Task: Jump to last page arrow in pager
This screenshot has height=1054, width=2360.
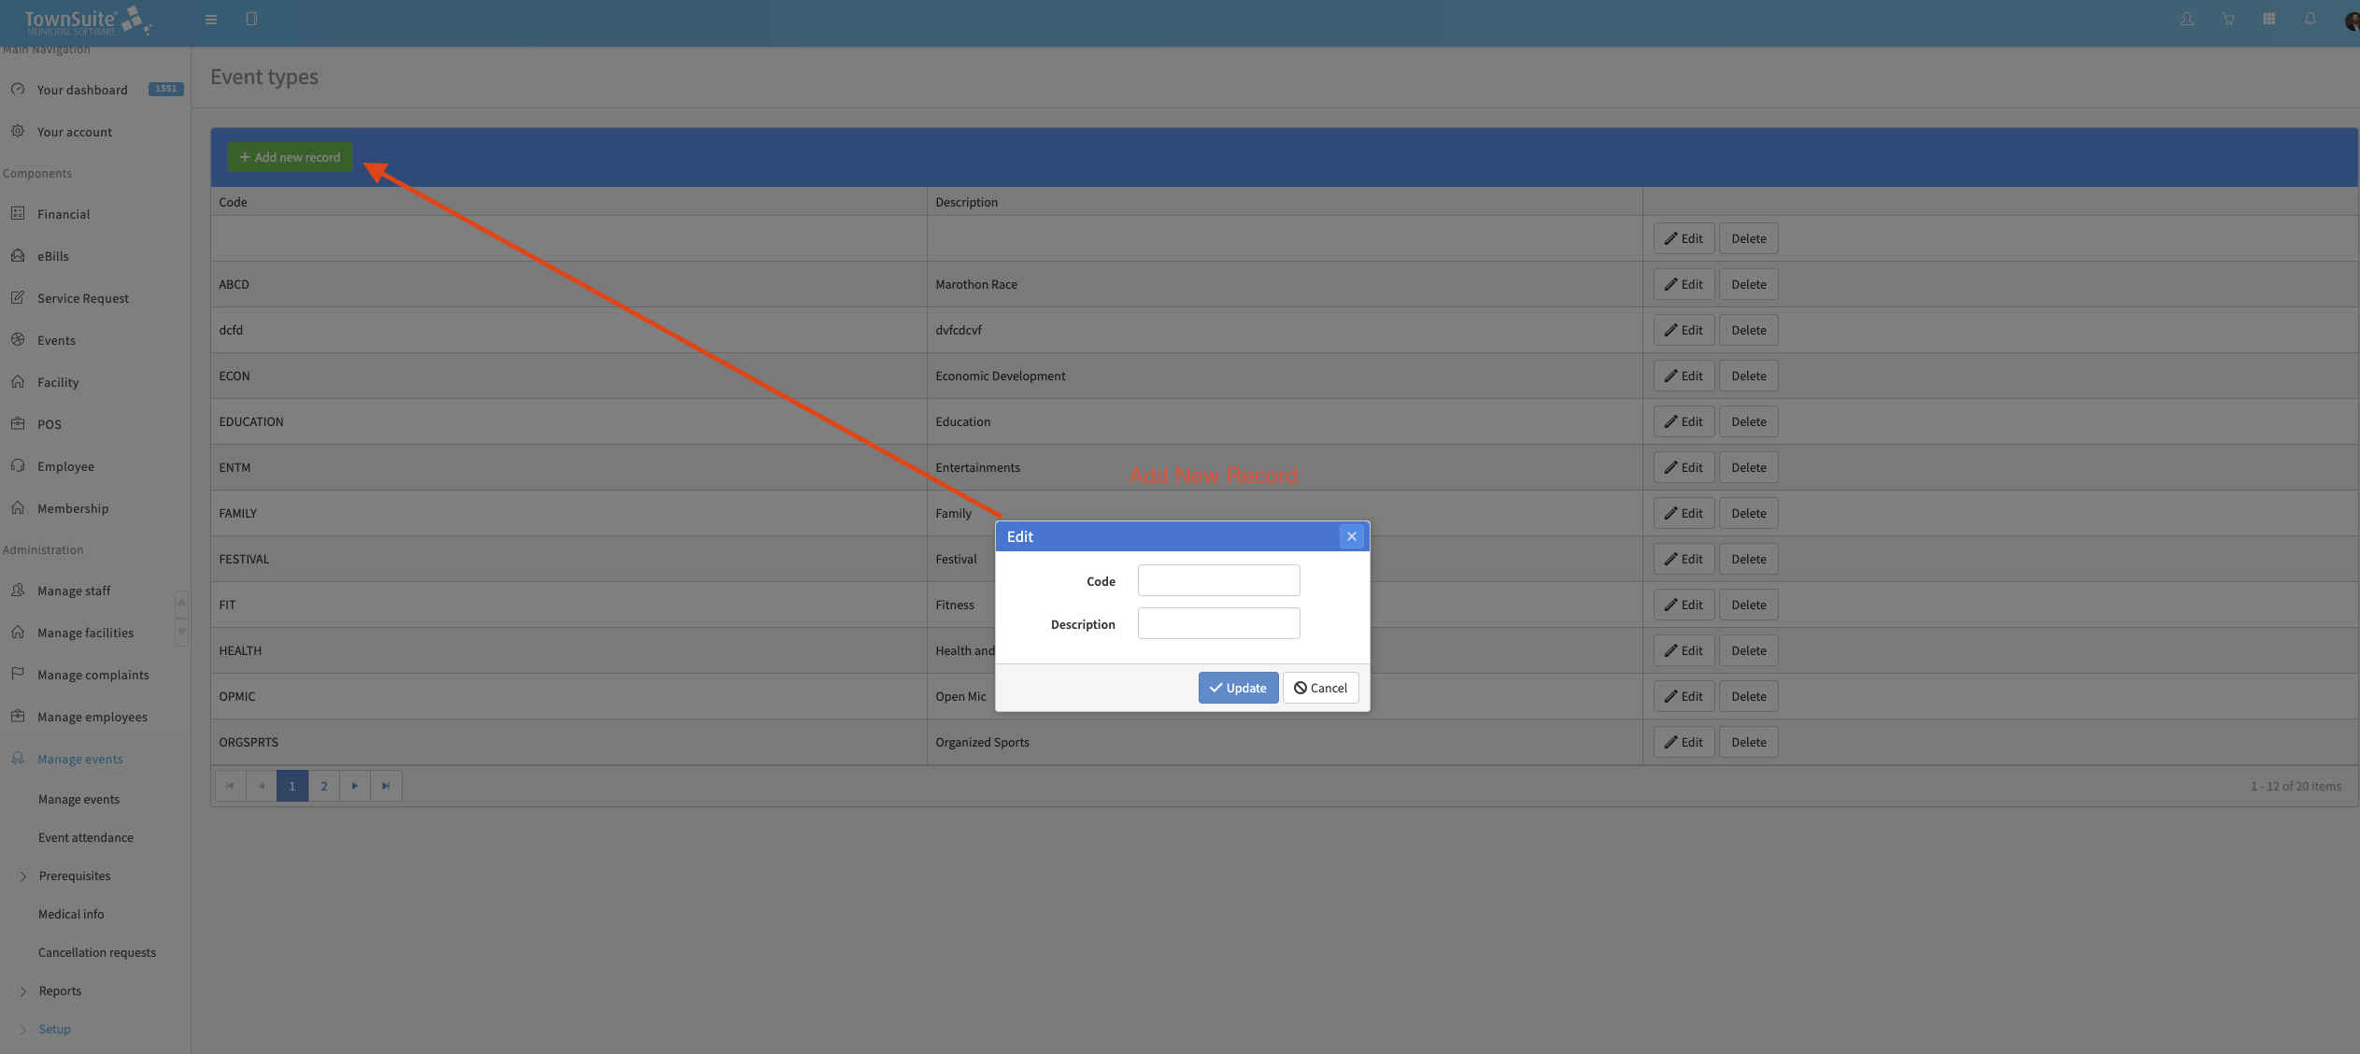Action: [386, 786]
